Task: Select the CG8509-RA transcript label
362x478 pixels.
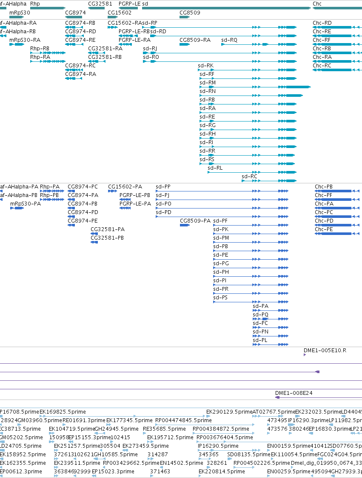Action: point(195,40)
